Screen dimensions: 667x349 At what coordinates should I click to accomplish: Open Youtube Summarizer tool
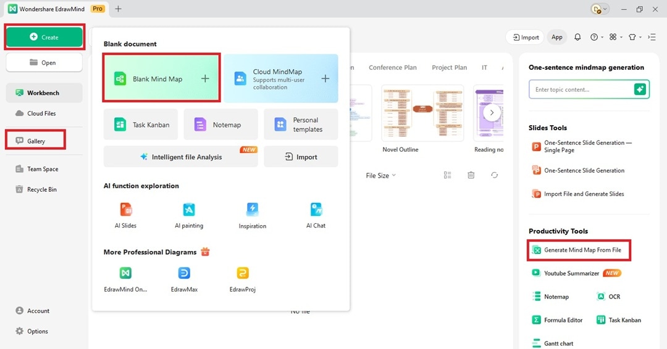point(576,273)
